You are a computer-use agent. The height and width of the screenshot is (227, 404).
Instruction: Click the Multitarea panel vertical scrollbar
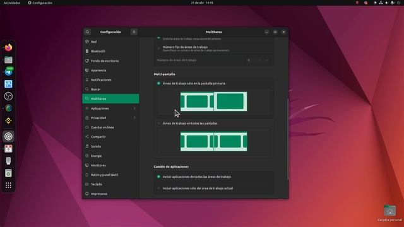pyautogui.click(x=288, y=139)
